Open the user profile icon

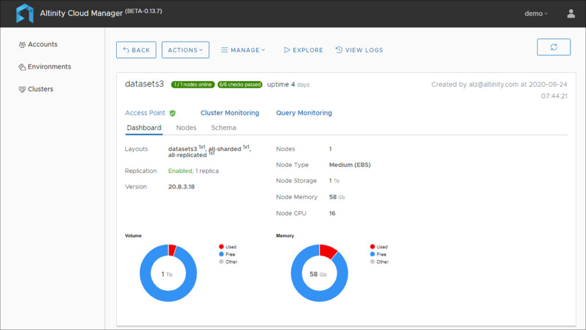click(571, 14)
